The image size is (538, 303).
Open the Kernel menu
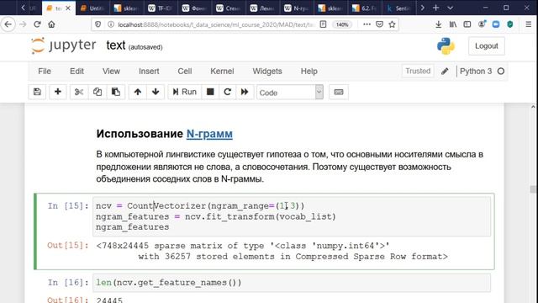click(x=222, y=71)
